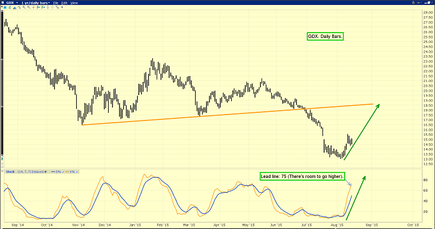Expand the GDX symbol dropdown
Image resolution: width=435 pixels, height=229 pixels.
point(17,3)
